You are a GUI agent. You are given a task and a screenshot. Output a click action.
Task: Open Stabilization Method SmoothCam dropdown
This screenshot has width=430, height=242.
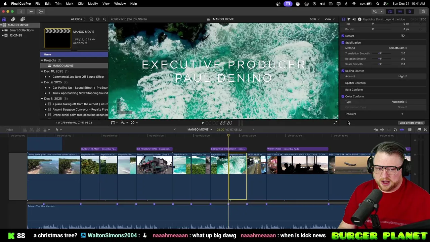[x=398, y=48]
